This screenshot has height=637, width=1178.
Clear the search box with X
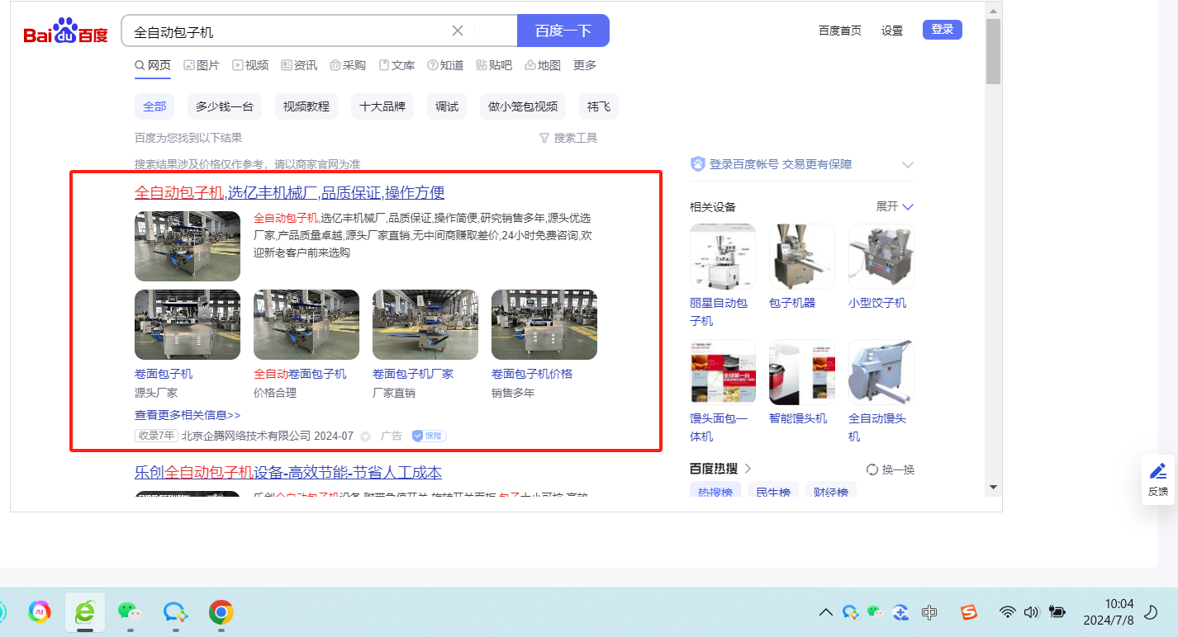pos(458,31)
